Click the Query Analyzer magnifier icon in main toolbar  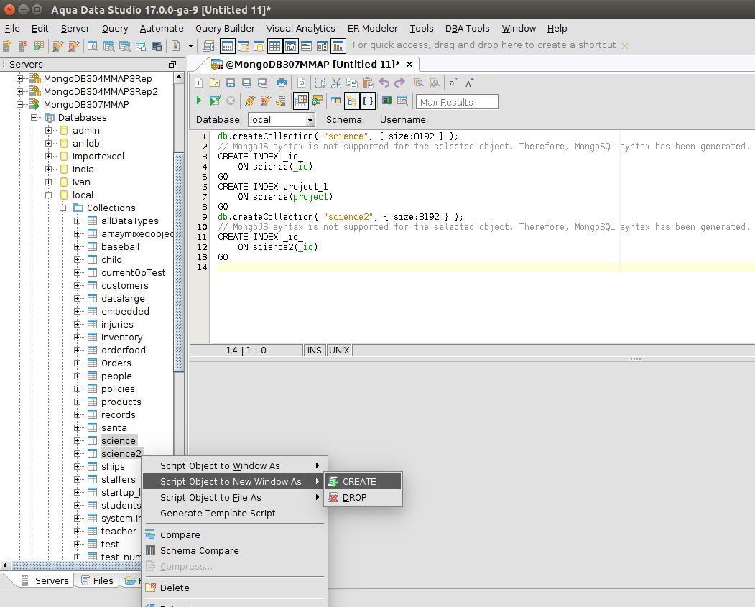click(x=93, y=46)
